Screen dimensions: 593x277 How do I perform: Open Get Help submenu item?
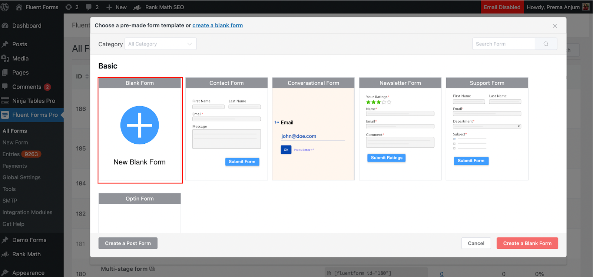(x=13, y=224)
